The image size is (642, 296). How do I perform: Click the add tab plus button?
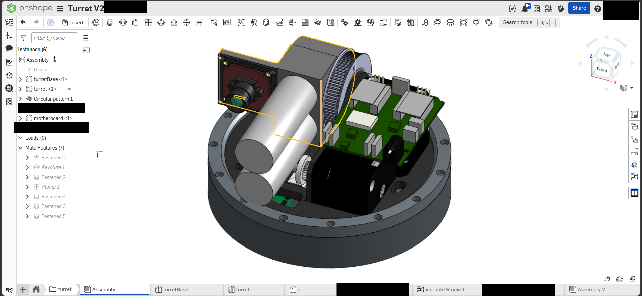tap(23, 290)
